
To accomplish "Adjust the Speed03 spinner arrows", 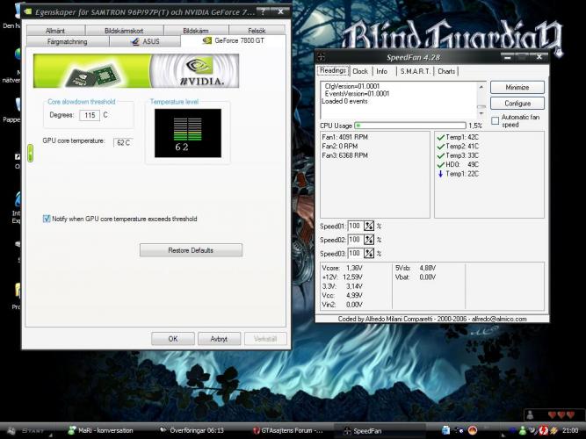I will tap(369, 254).
